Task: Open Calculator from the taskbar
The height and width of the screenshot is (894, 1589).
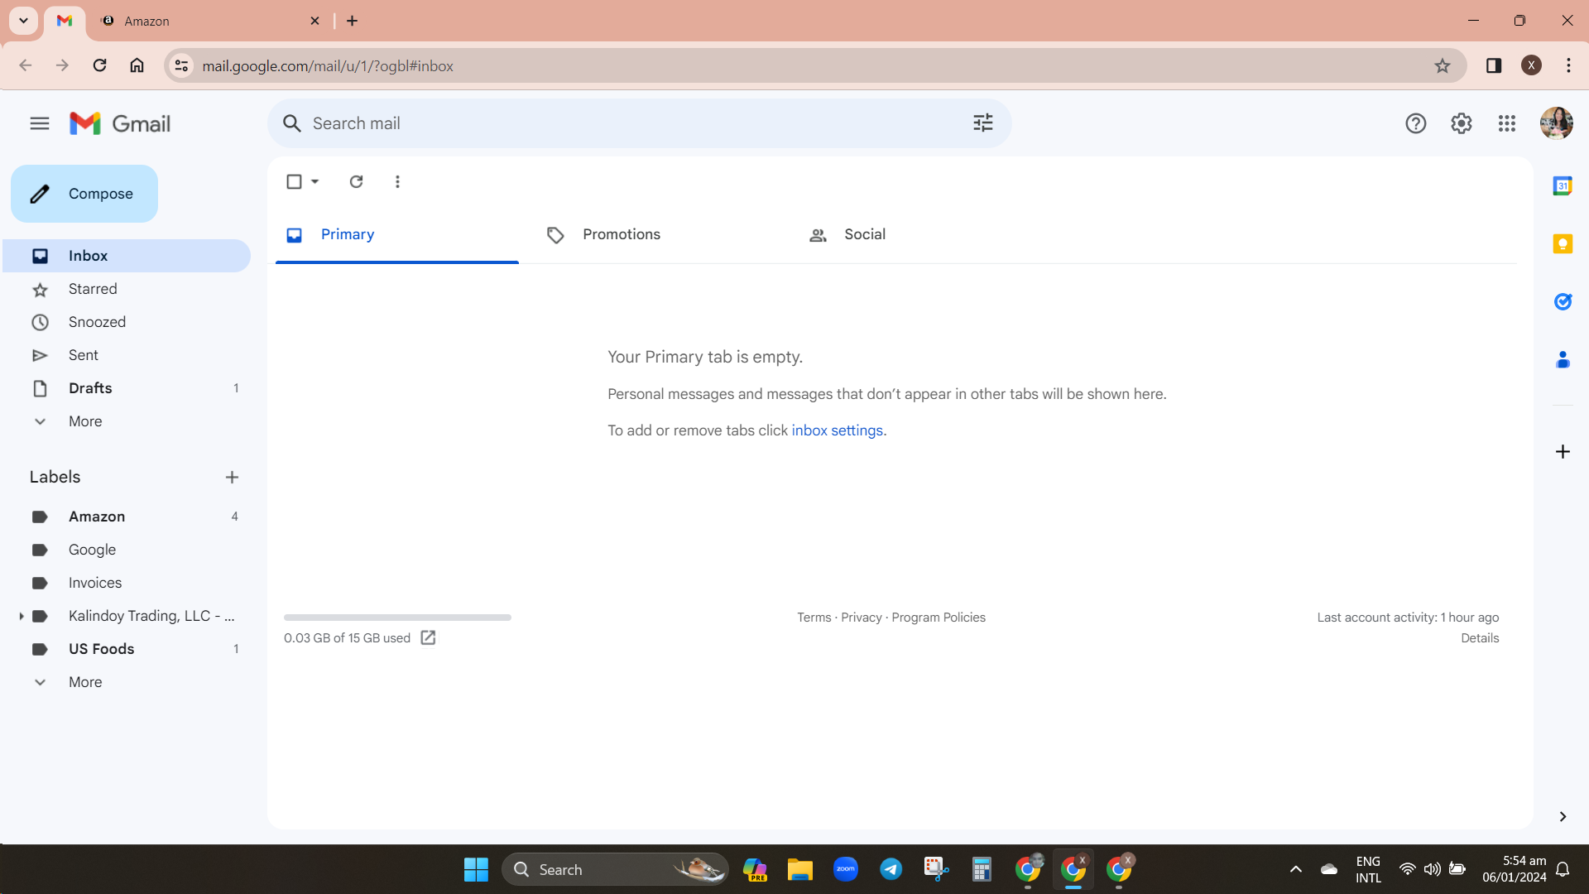Action: (x=982, y=870)
